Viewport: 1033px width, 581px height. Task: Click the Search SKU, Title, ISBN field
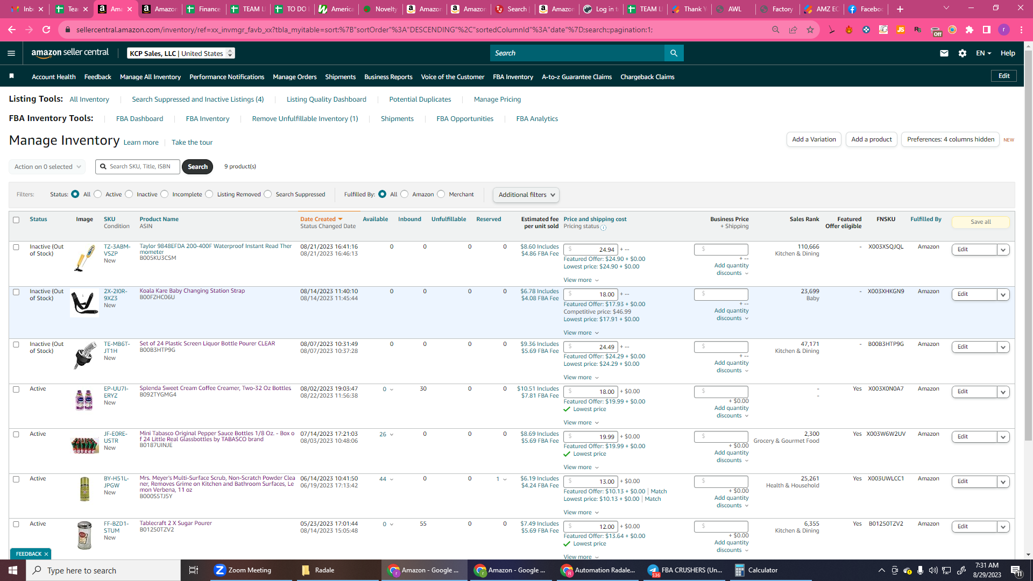click(138, 167)
